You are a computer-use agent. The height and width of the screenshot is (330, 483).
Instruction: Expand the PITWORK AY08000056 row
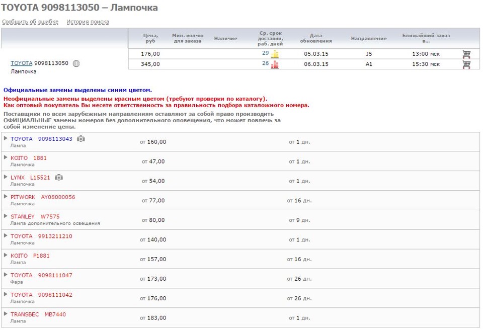point(5,197)
